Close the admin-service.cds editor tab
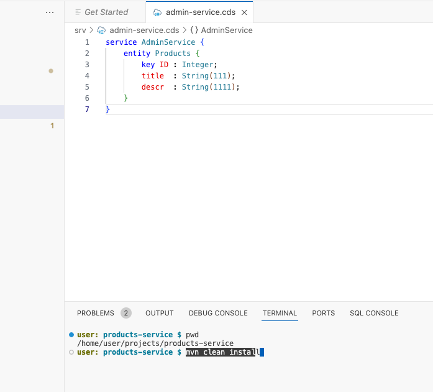 point(244,12)
